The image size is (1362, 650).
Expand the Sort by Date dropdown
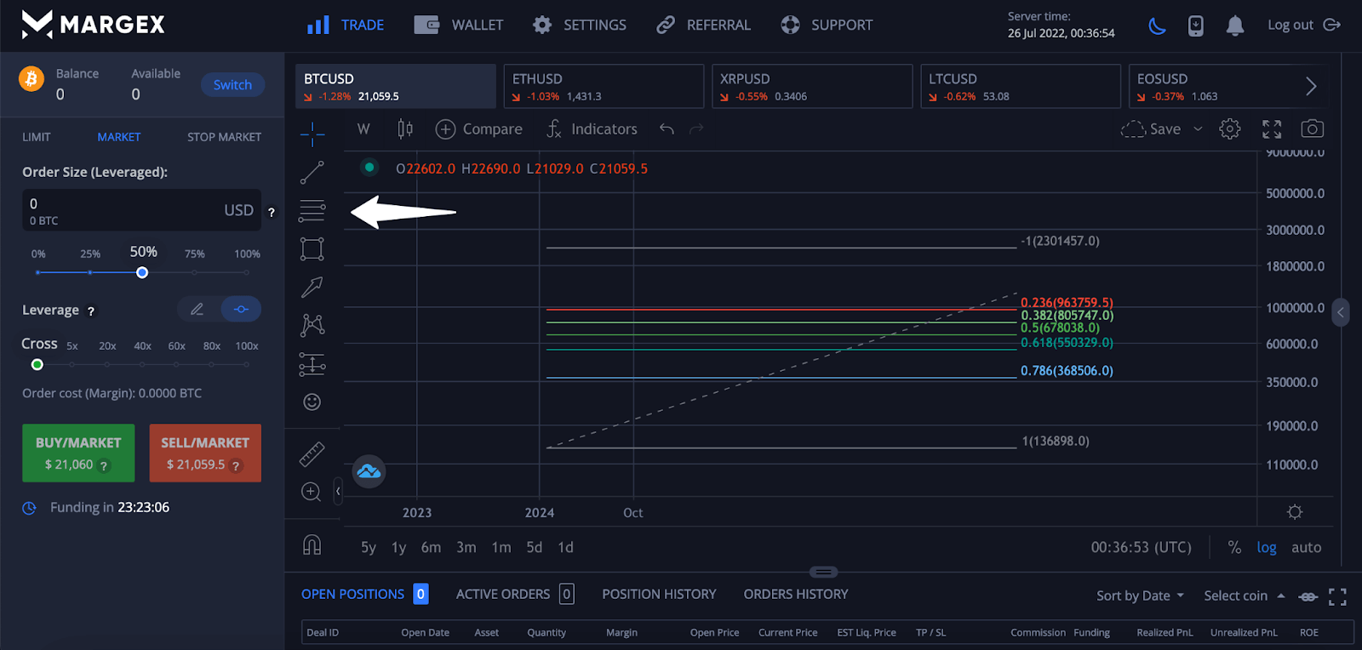1140,596
